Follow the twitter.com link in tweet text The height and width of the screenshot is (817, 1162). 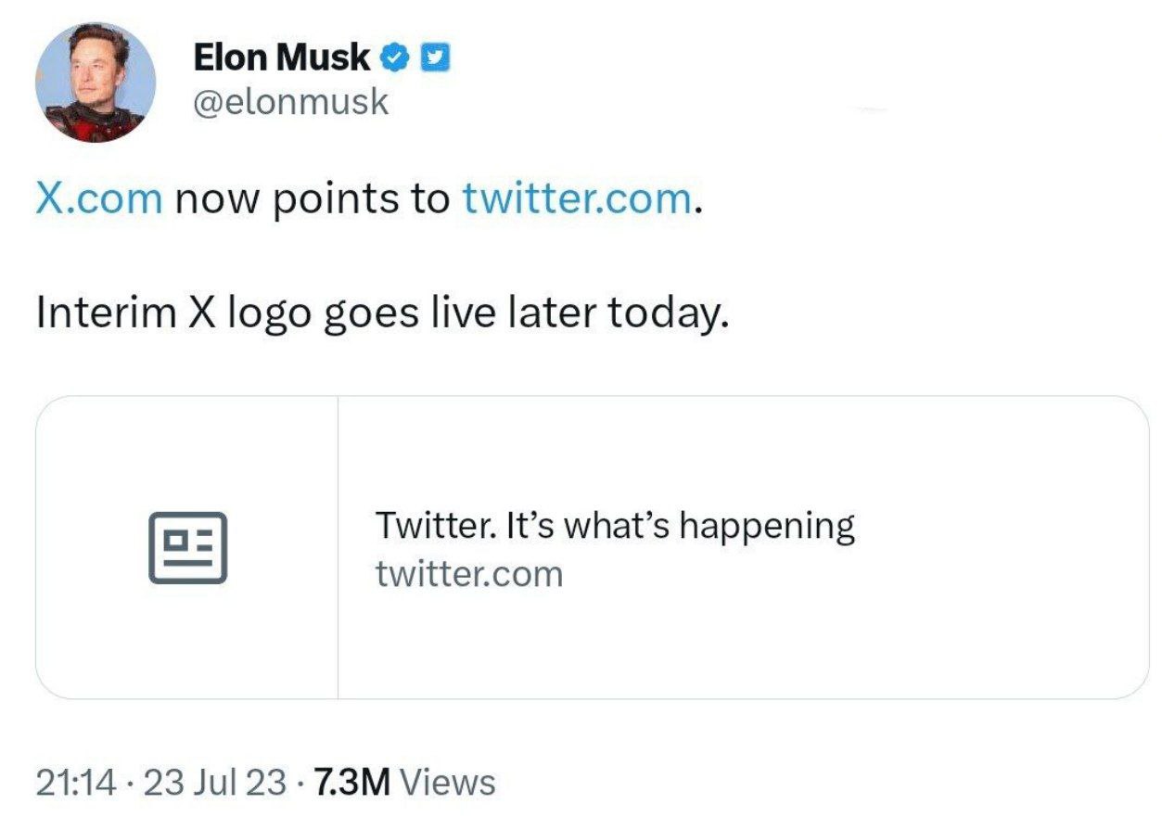click(x=576, y=198)
